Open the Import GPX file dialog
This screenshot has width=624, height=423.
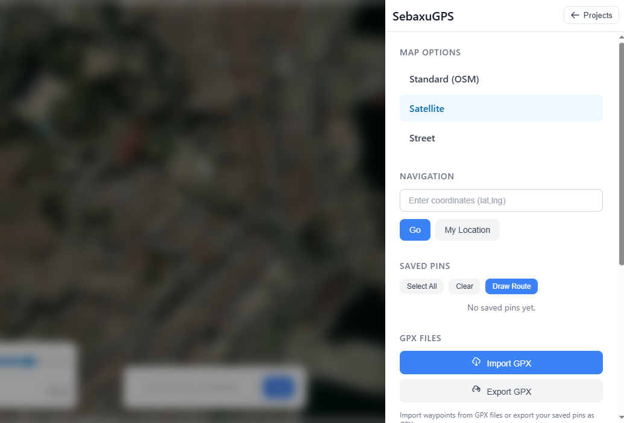501,363
